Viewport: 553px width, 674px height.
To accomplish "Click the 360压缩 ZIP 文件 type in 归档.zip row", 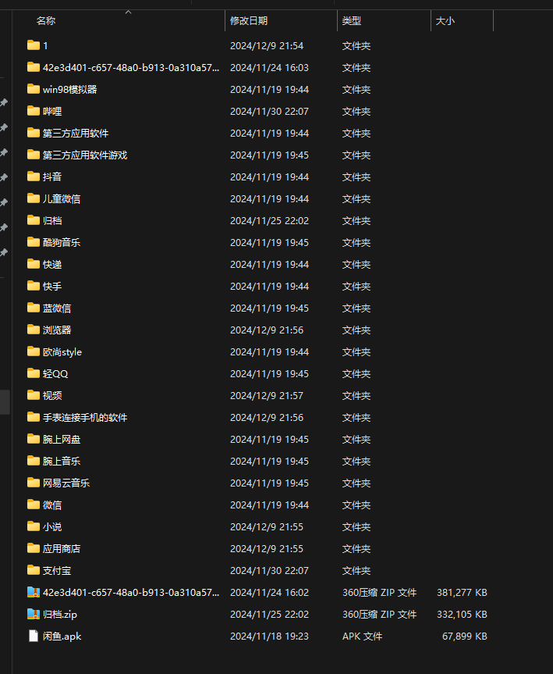I will coord(379,614).
